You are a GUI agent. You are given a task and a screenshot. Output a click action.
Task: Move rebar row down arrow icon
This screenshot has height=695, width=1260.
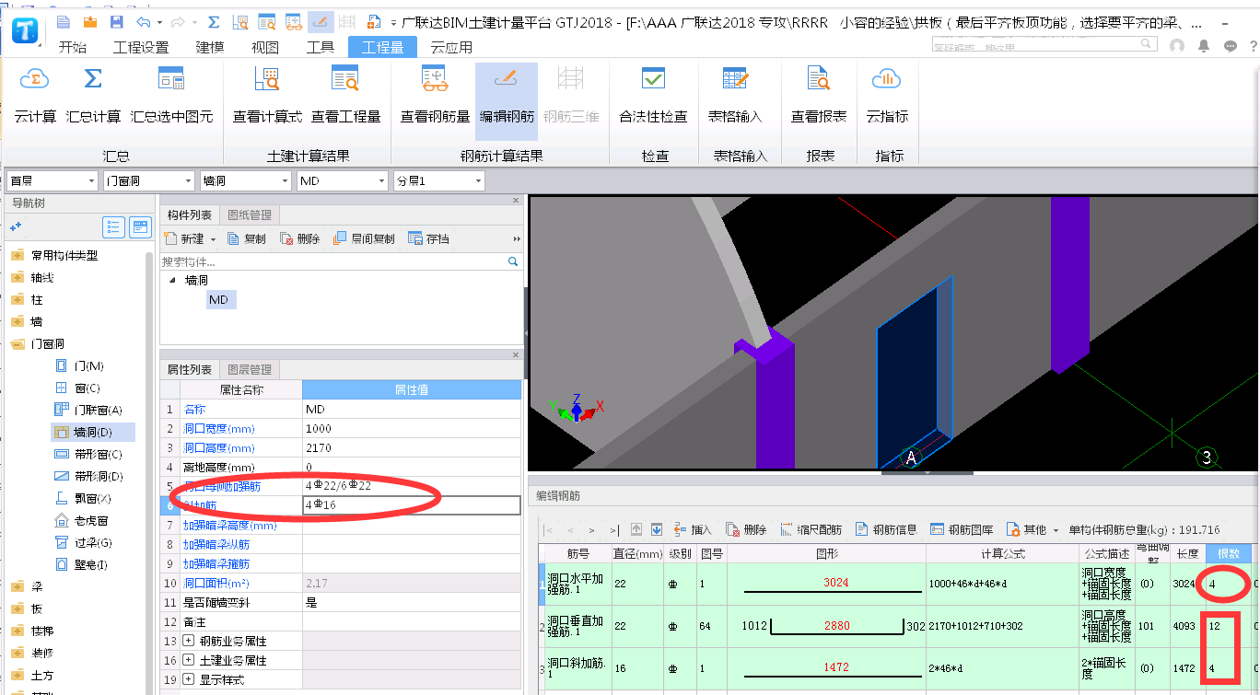click(657, 529)
